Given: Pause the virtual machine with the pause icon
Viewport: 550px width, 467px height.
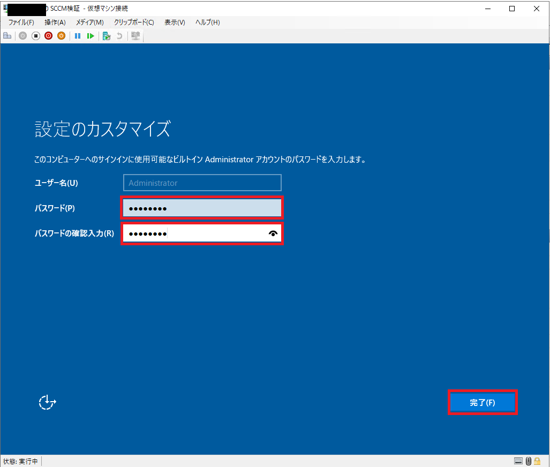Looking at the screenshot, I should point(78,36).
